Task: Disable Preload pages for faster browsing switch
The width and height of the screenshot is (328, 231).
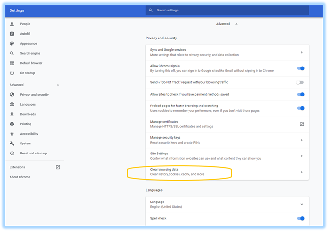Action: pos(300,108)
